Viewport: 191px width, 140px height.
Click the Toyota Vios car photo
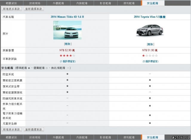(x=150, y=30)
